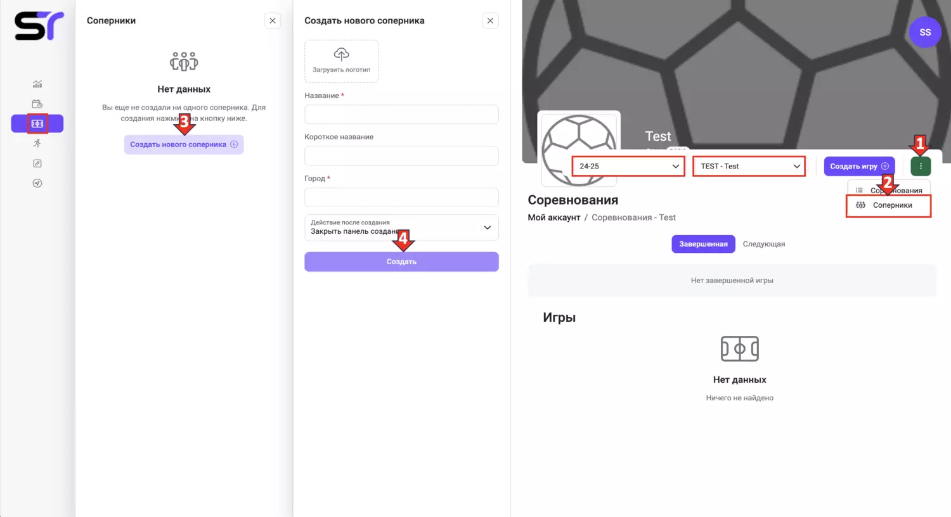Select the Завершенная tab
This screenshot has height=517, width=951.
coord(703,244)
